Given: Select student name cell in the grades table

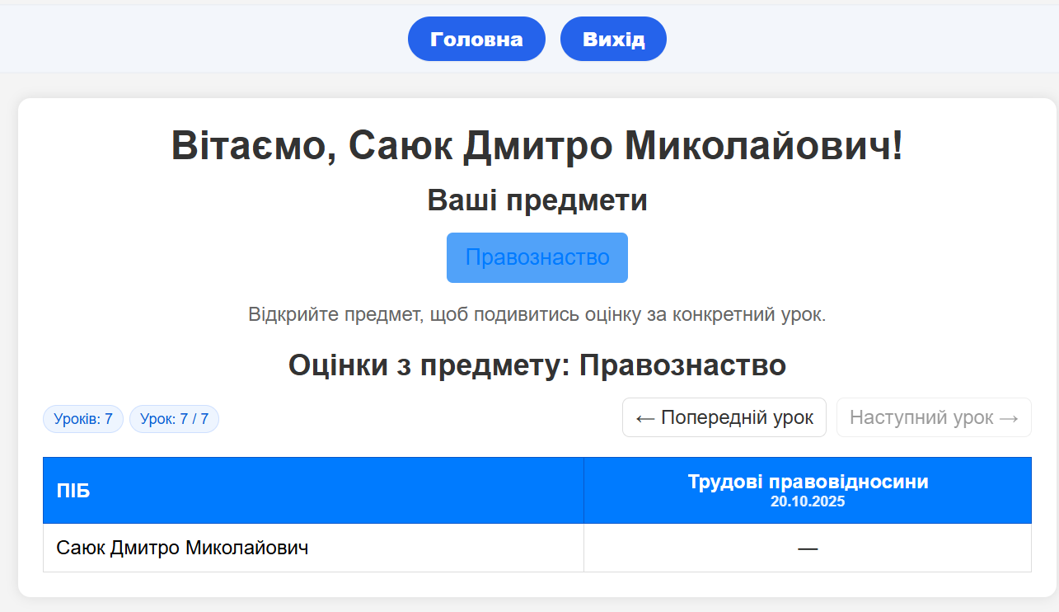Looking at the screenshot, I should pyautogui.click(x=182, y=548).
